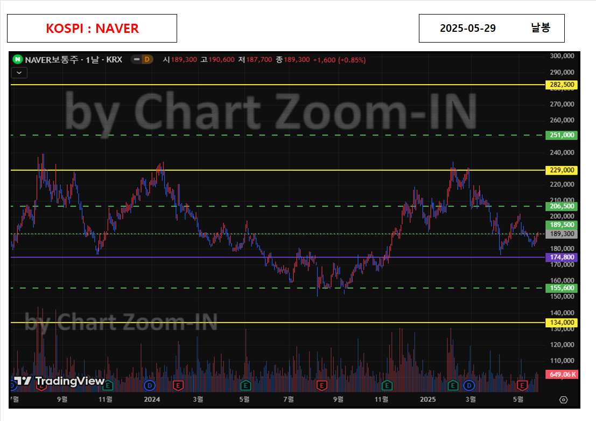This screenshot has width=596, height=421.
Task: Click the green NAVER logo icon
Action: pos(17,59)
